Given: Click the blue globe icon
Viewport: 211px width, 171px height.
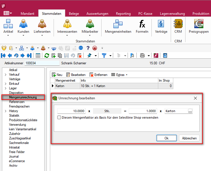Looking at the screenshot, I should 81,48.
